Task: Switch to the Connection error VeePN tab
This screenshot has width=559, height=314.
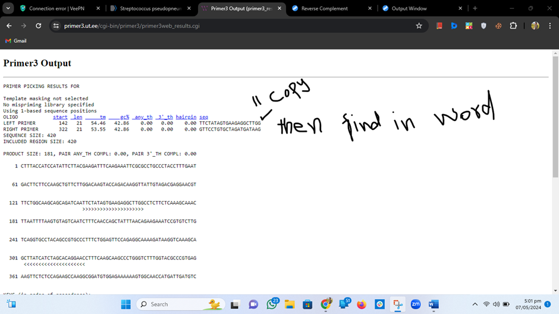Action: coord(57,8)
